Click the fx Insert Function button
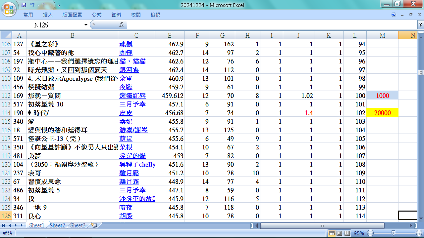The width and height of the screenshot is (424, 238). click(122, 25)
